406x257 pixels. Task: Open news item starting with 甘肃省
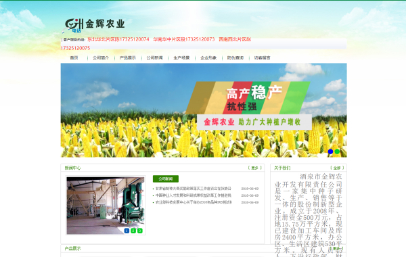pos(193,189)
